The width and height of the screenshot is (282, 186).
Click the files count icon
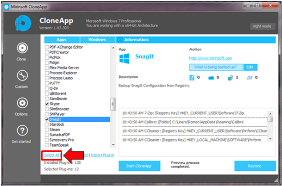point(192,78)
